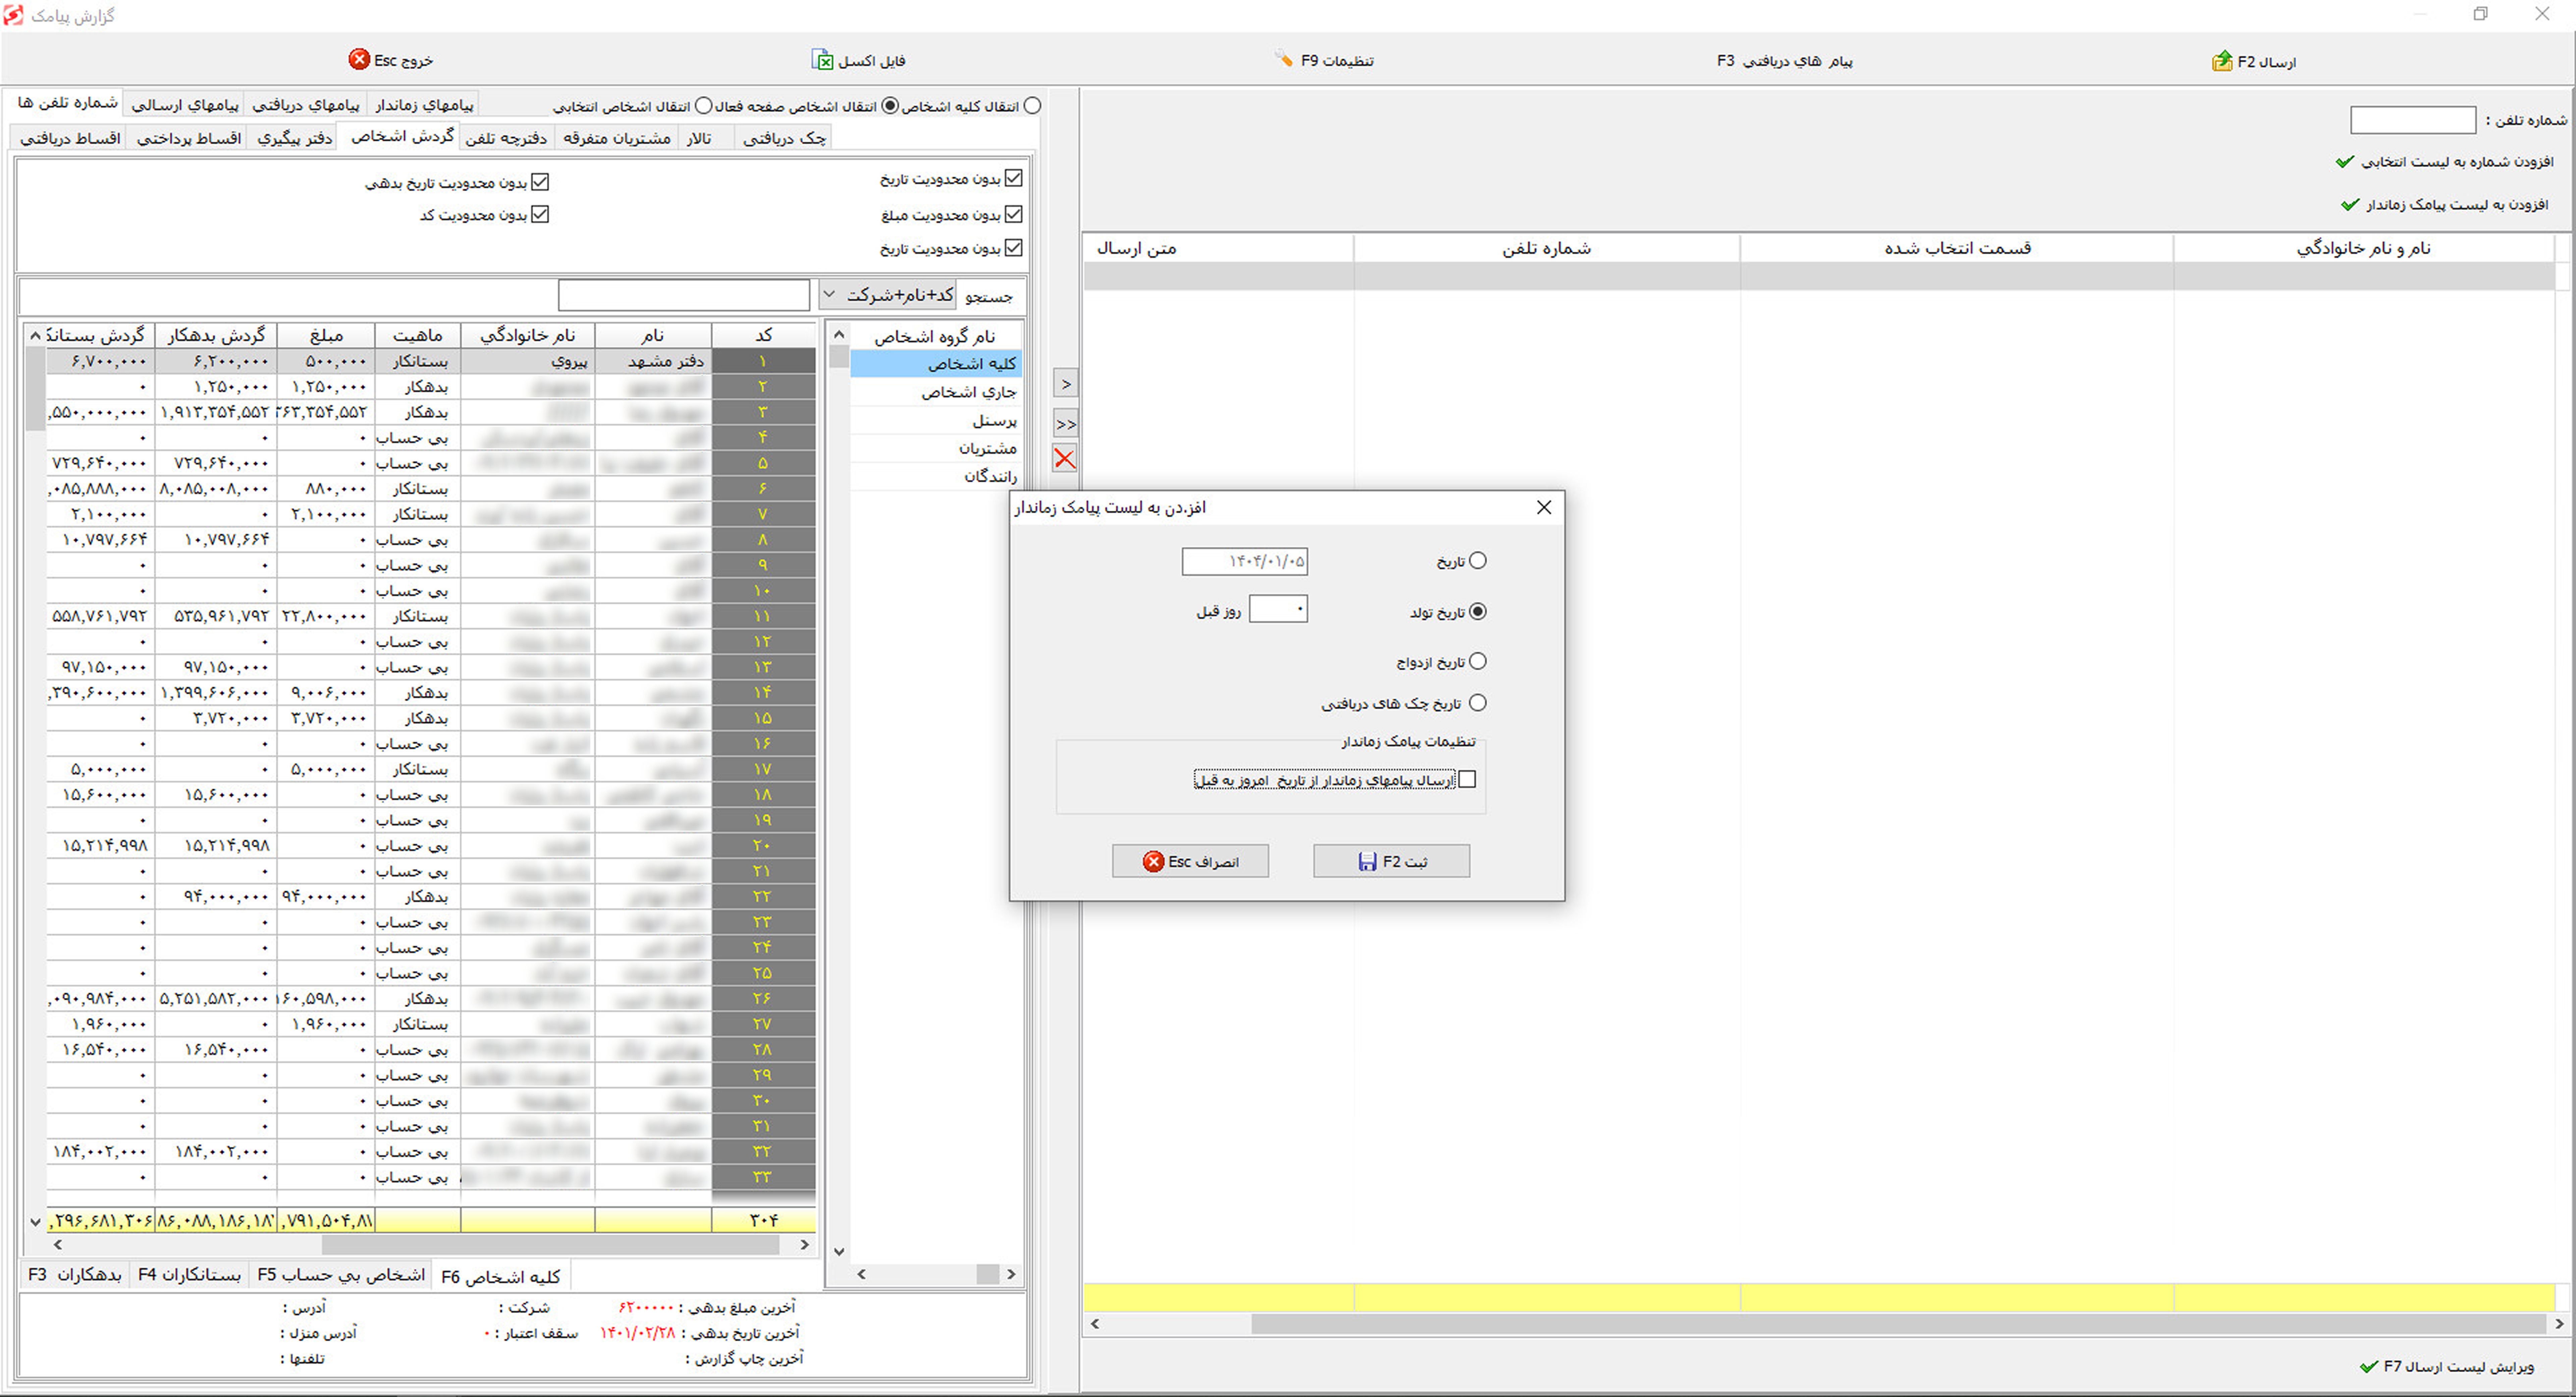Close the scheduled SMS dialog with X
This screenshot has width=2576, height=1397.
pos(1544,507)
